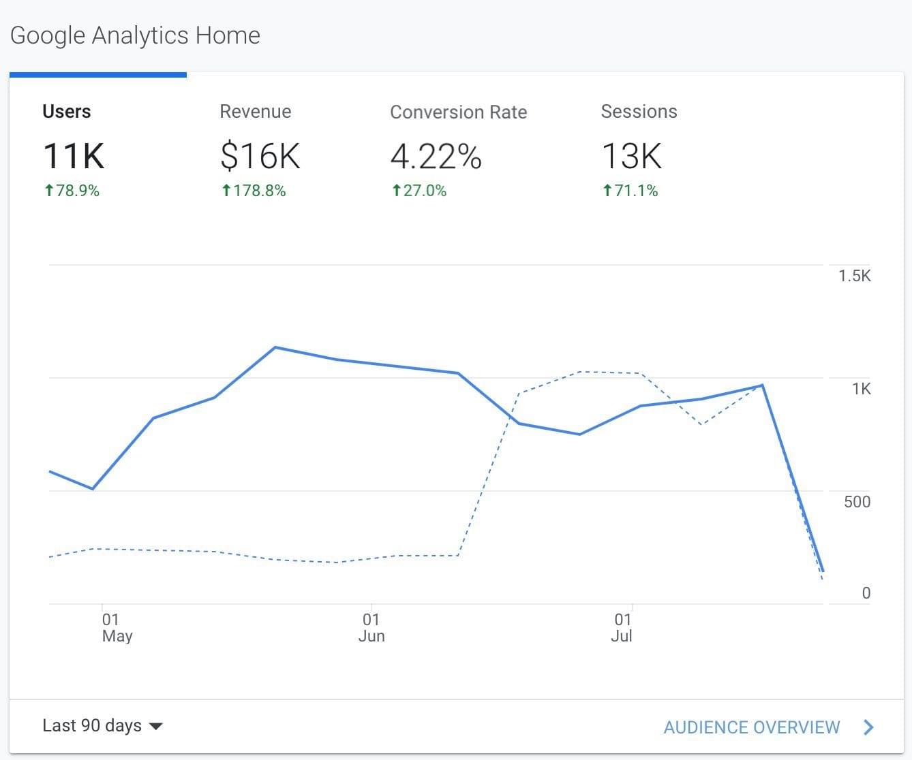912x760 pixels.
Task: Click the 4.22% conversion rate value
Action: pyautogui.click(x=436, y=157)
